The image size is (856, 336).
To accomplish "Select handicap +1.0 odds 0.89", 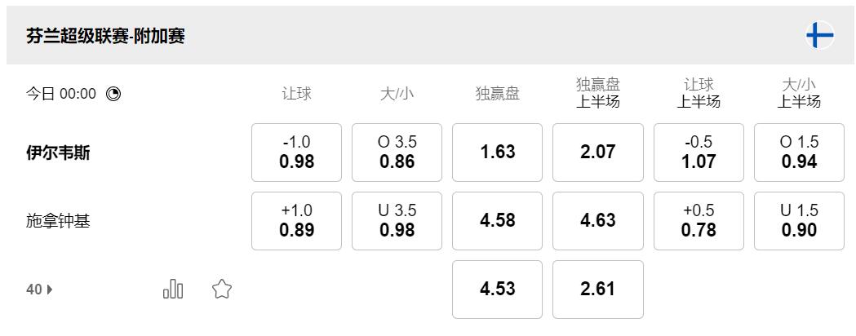I will pos(296,220).
